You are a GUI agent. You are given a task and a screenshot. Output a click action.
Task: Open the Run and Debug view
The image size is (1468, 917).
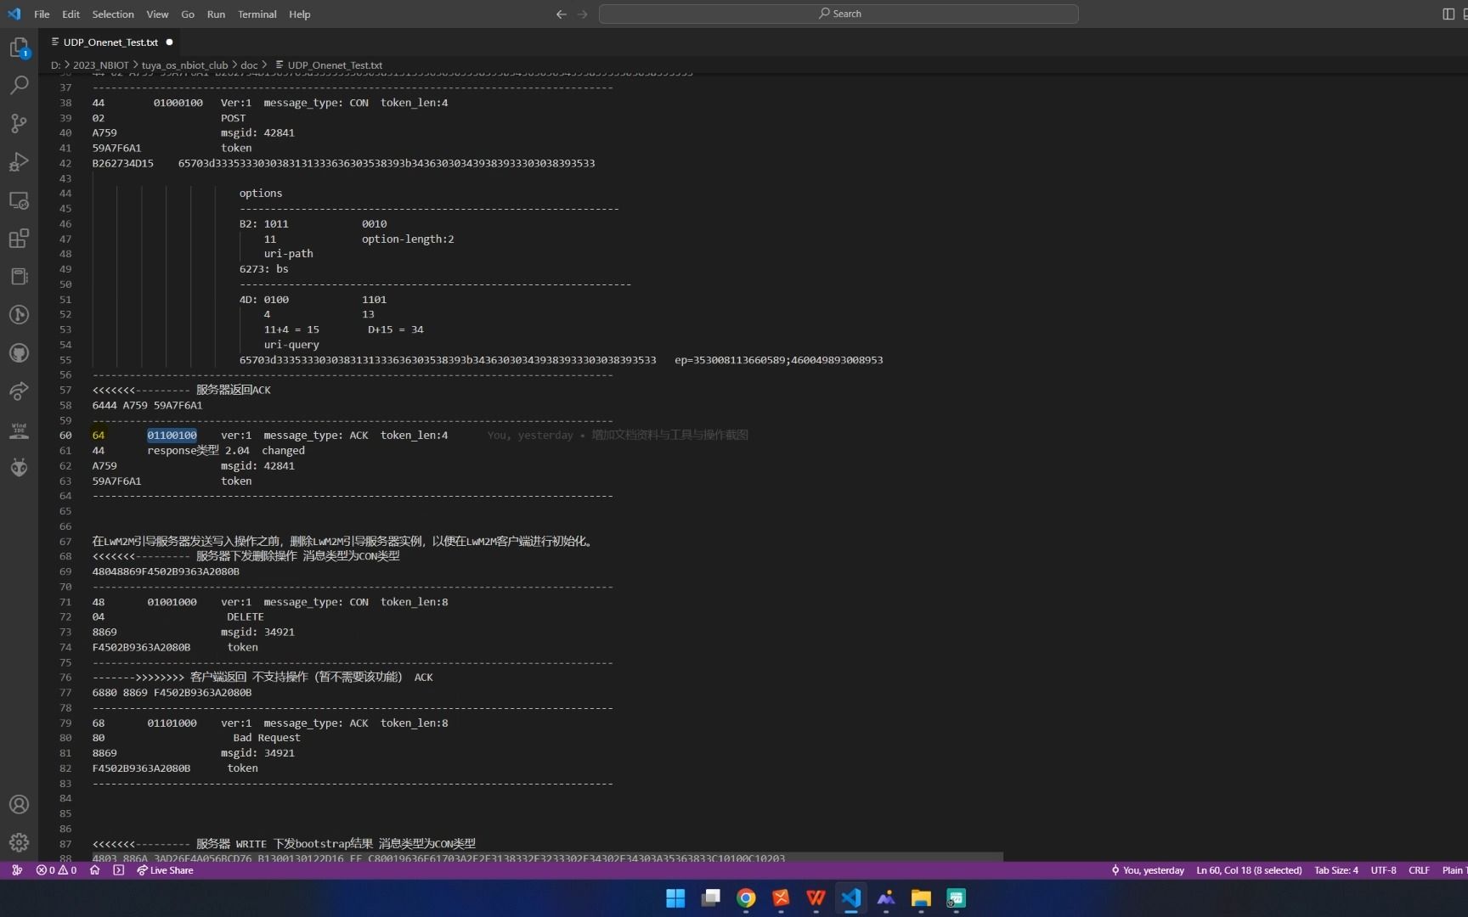pyautogui.click(x=19, y=161)
